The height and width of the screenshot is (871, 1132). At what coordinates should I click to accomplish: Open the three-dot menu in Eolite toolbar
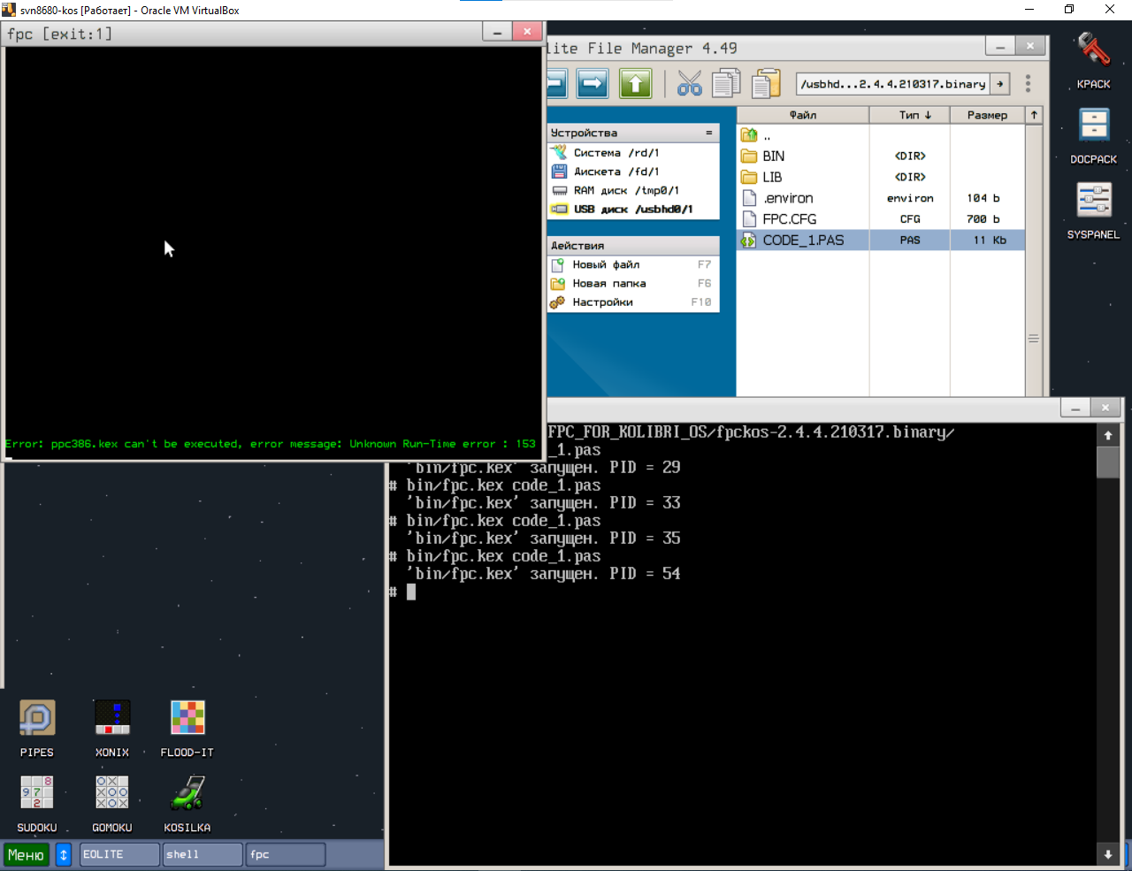point(1028,84)
